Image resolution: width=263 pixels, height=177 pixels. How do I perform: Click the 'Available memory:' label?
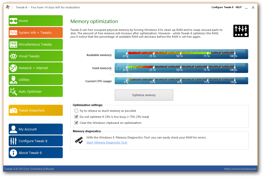(99, 55)
